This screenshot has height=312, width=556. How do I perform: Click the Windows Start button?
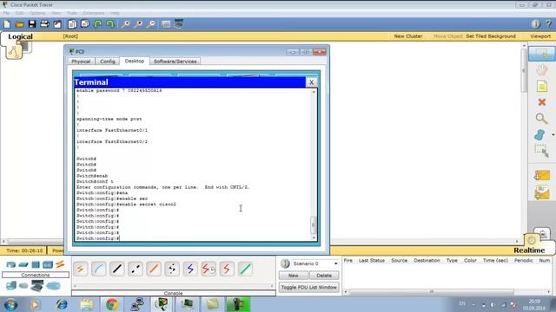(x=11, y=304)
